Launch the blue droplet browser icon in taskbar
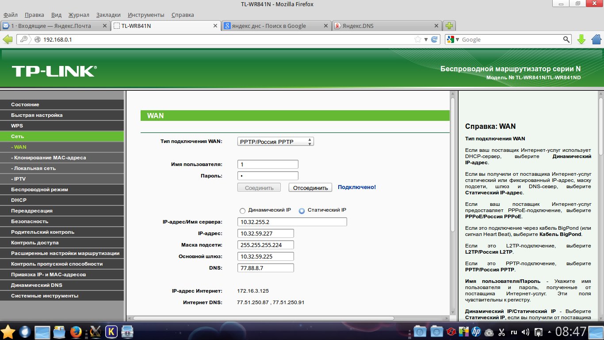The image size is (604, 340). [26, 331]
